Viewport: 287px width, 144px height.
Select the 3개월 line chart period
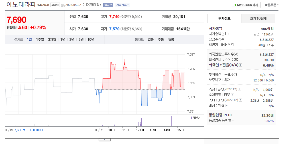click(x=52, y=39)
